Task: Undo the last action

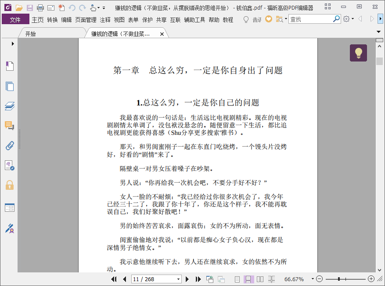Action: click(x=72, y=8)
